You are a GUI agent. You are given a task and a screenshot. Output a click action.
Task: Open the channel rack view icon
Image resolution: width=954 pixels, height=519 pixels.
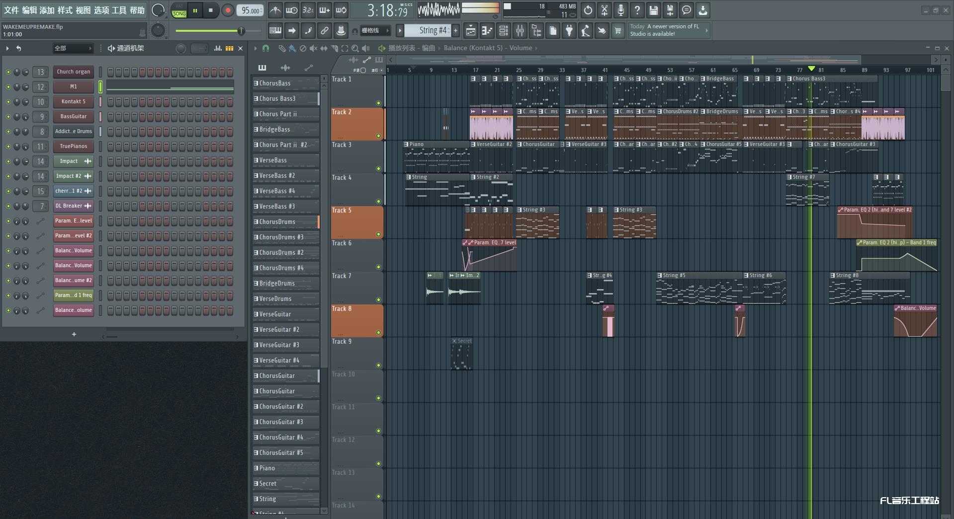[x=503, y=31]
